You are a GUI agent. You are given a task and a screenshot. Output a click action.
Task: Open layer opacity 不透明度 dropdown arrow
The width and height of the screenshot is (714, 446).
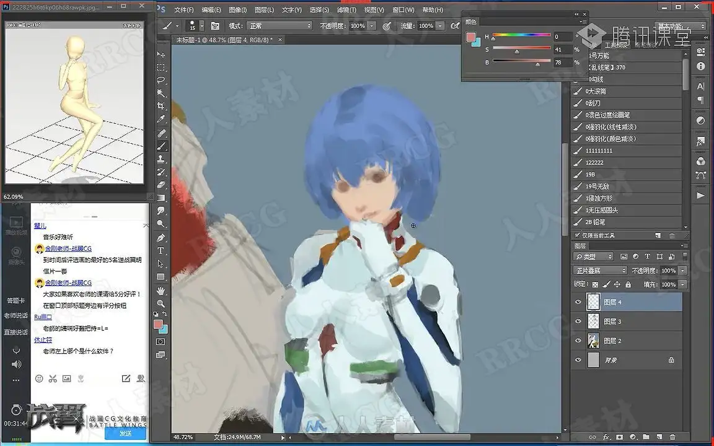click(x=682, y=271)
